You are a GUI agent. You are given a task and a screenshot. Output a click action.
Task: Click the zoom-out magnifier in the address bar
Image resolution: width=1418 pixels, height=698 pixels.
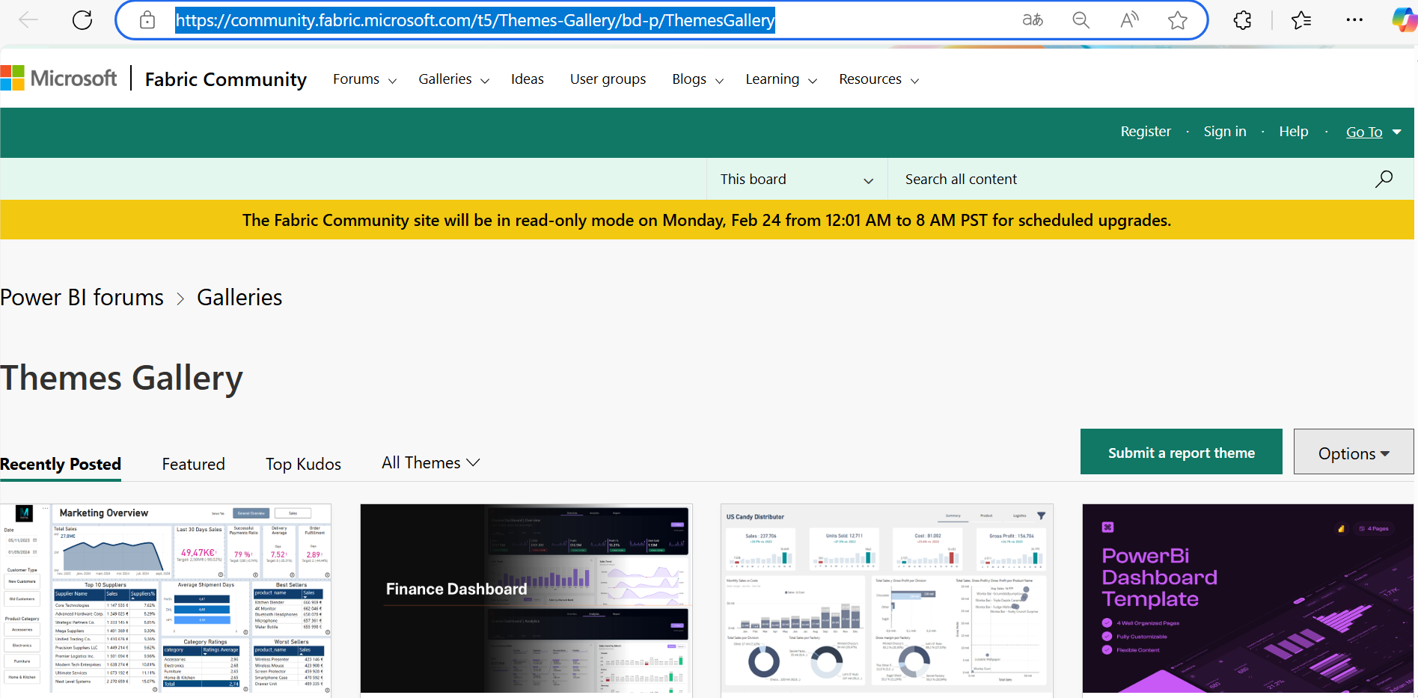1081,20
